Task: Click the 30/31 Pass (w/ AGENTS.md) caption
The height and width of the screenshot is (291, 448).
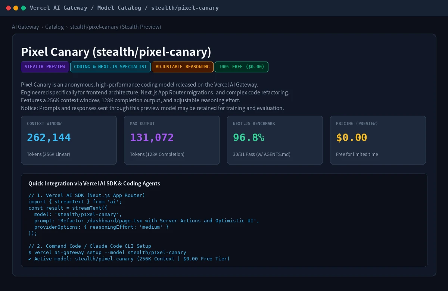Action: (262, 154)
